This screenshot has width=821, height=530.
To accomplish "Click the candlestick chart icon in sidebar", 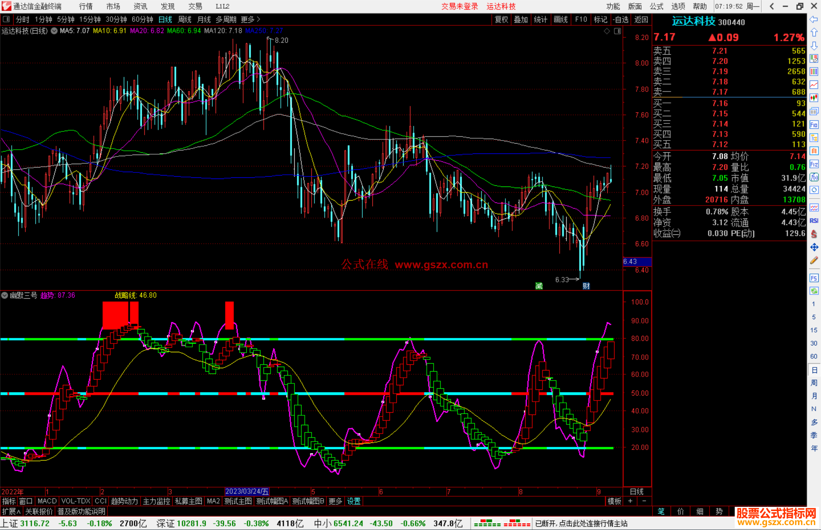I will 814,98.
